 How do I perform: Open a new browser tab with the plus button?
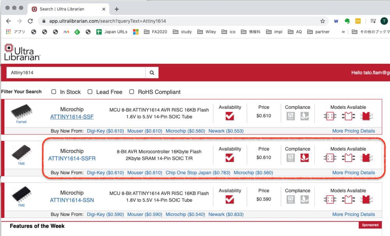click(x=116, y=9)
